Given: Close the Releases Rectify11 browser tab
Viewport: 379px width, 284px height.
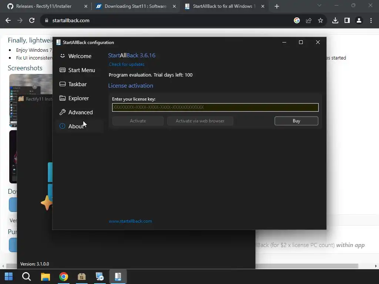Looking at the screenshot, I should (x=85, y=6).
